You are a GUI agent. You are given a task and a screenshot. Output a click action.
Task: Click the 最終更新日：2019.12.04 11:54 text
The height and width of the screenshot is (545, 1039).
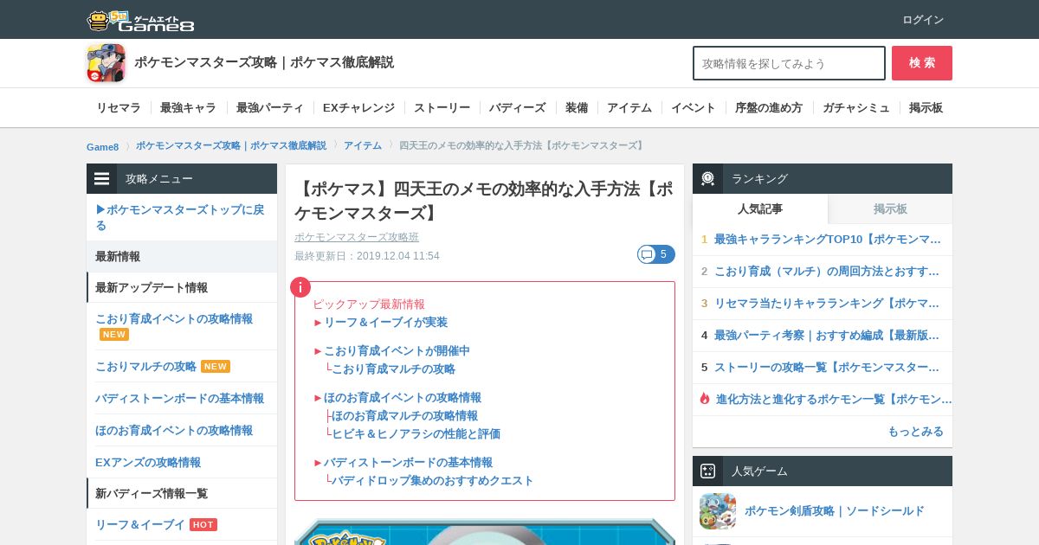[x=367, y=256]
